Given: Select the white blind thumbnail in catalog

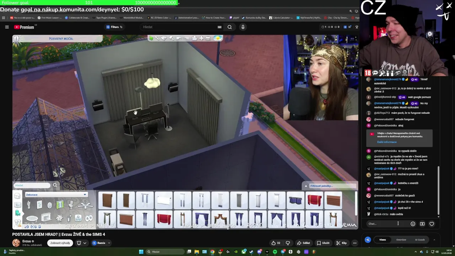Looking at the screenshot, I should pos(164,200).
